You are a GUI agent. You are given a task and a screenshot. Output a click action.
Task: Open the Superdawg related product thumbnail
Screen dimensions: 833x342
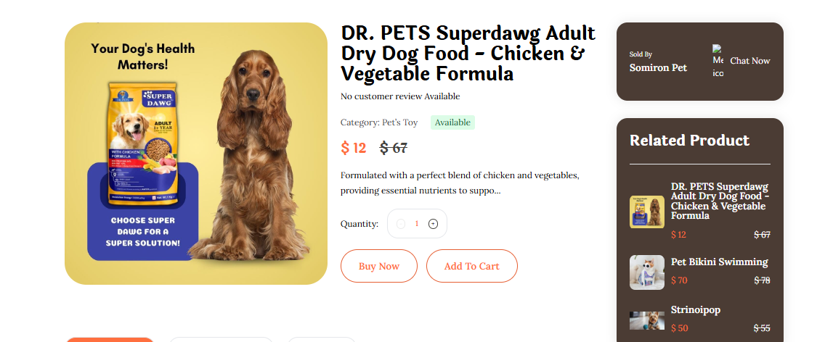(646, 212)
